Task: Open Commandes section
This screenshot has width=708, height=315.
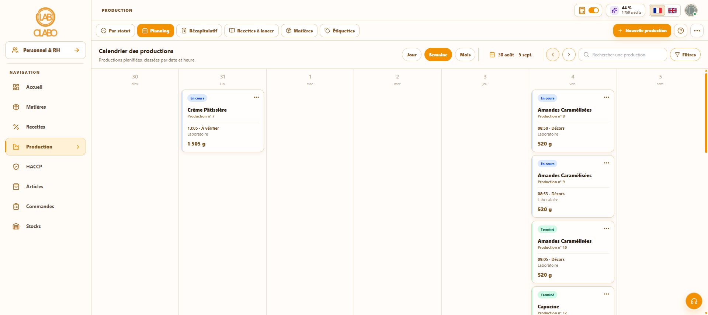Action: click(x=45, y=207)
